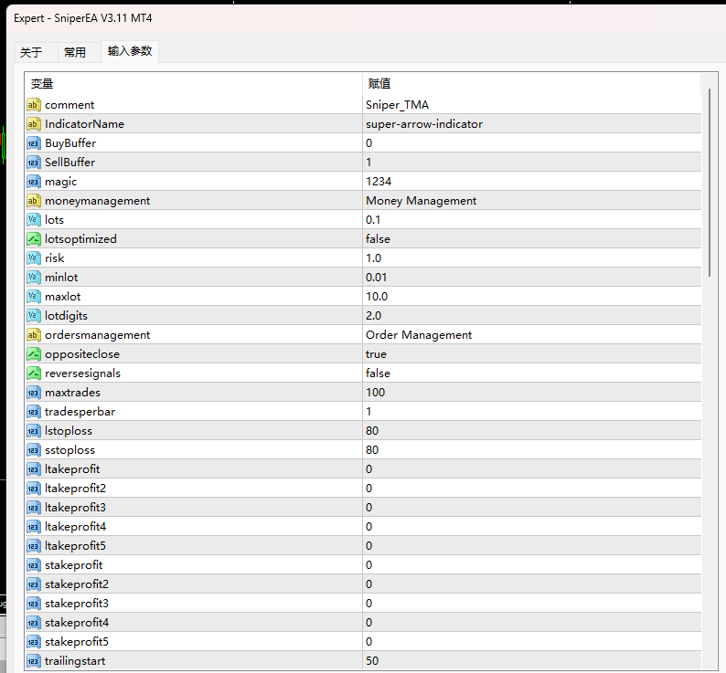Click the double icon beside lots
This screenshot has width=726, height=673.
coord(33,220)
